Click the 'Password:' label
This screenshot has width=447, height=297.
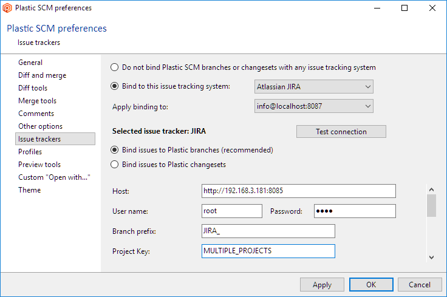(x=286, y=211)
